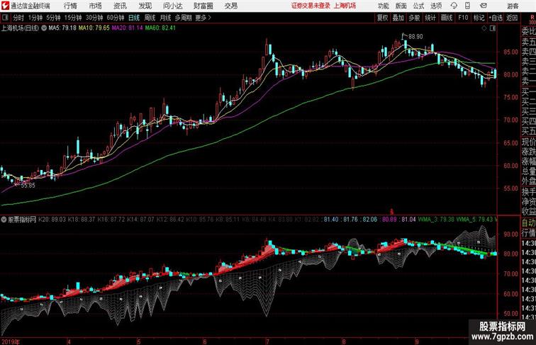Switch to 60分钟 chart period
Image resolution: width=536 pixels, height=345 pixels.
tap(116, 18)
